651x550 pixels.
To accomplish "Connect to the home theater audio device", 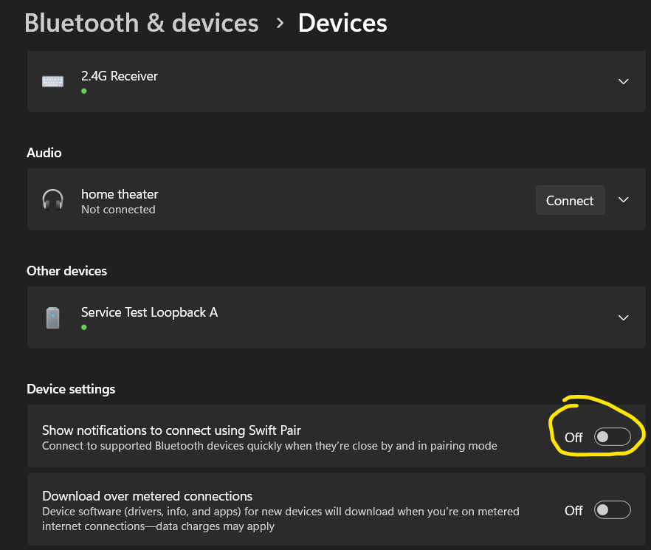I will (570, 200).
